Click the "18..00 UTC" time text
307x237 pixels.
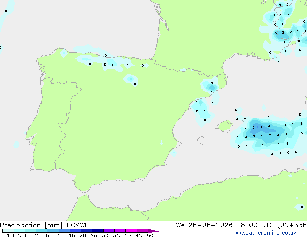click(x=255, y=225)
